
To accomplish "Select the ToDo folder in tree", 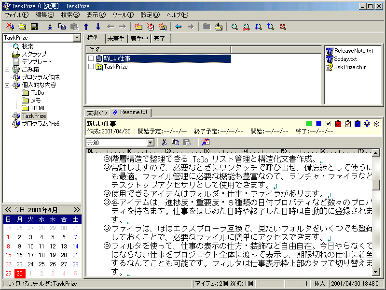I will pyautogui.click(x=38, y=93).
